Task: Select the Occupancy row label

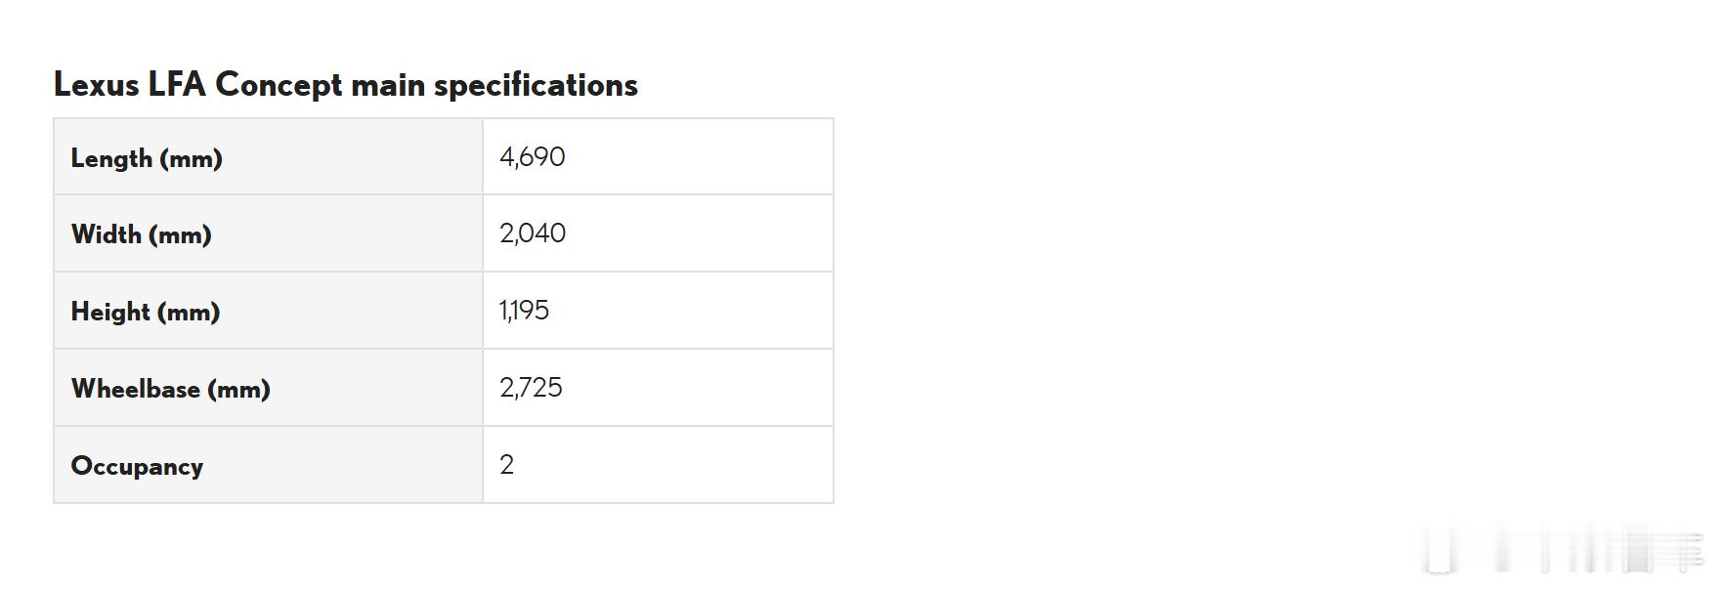Action: click(x=137, y=466)
